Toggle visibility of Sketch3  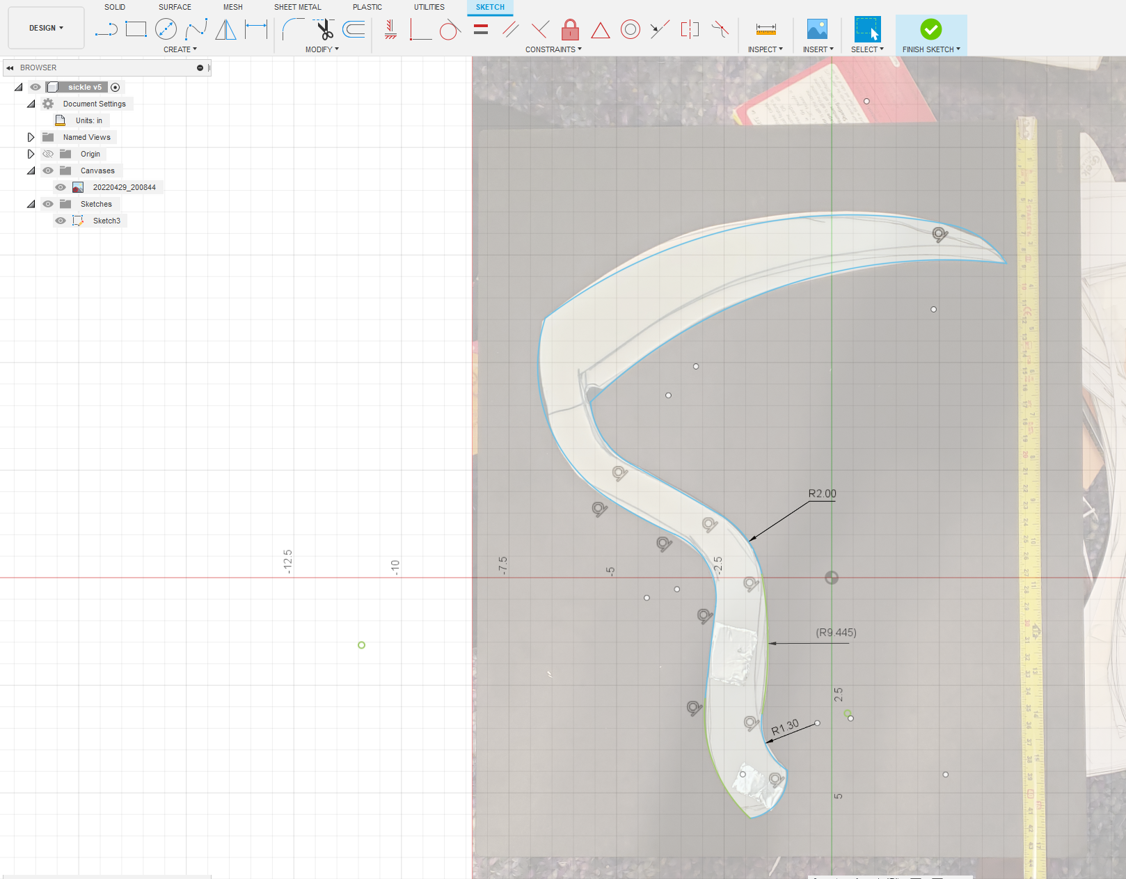point(61,221)
